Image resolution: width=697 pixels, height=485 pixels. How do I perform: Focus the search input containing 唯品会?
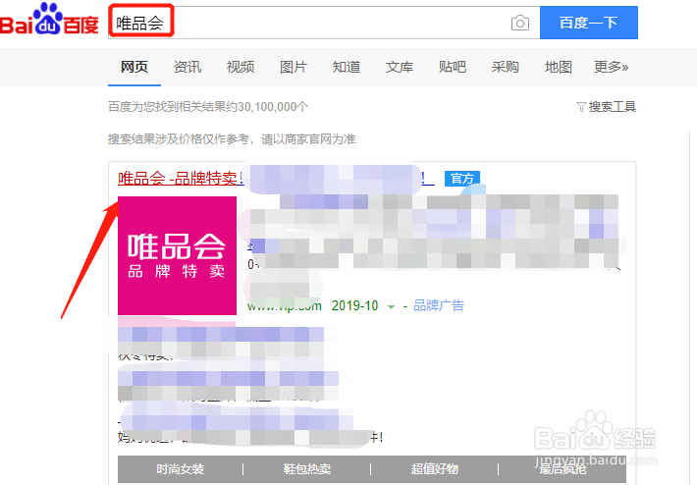coord(324,23)
